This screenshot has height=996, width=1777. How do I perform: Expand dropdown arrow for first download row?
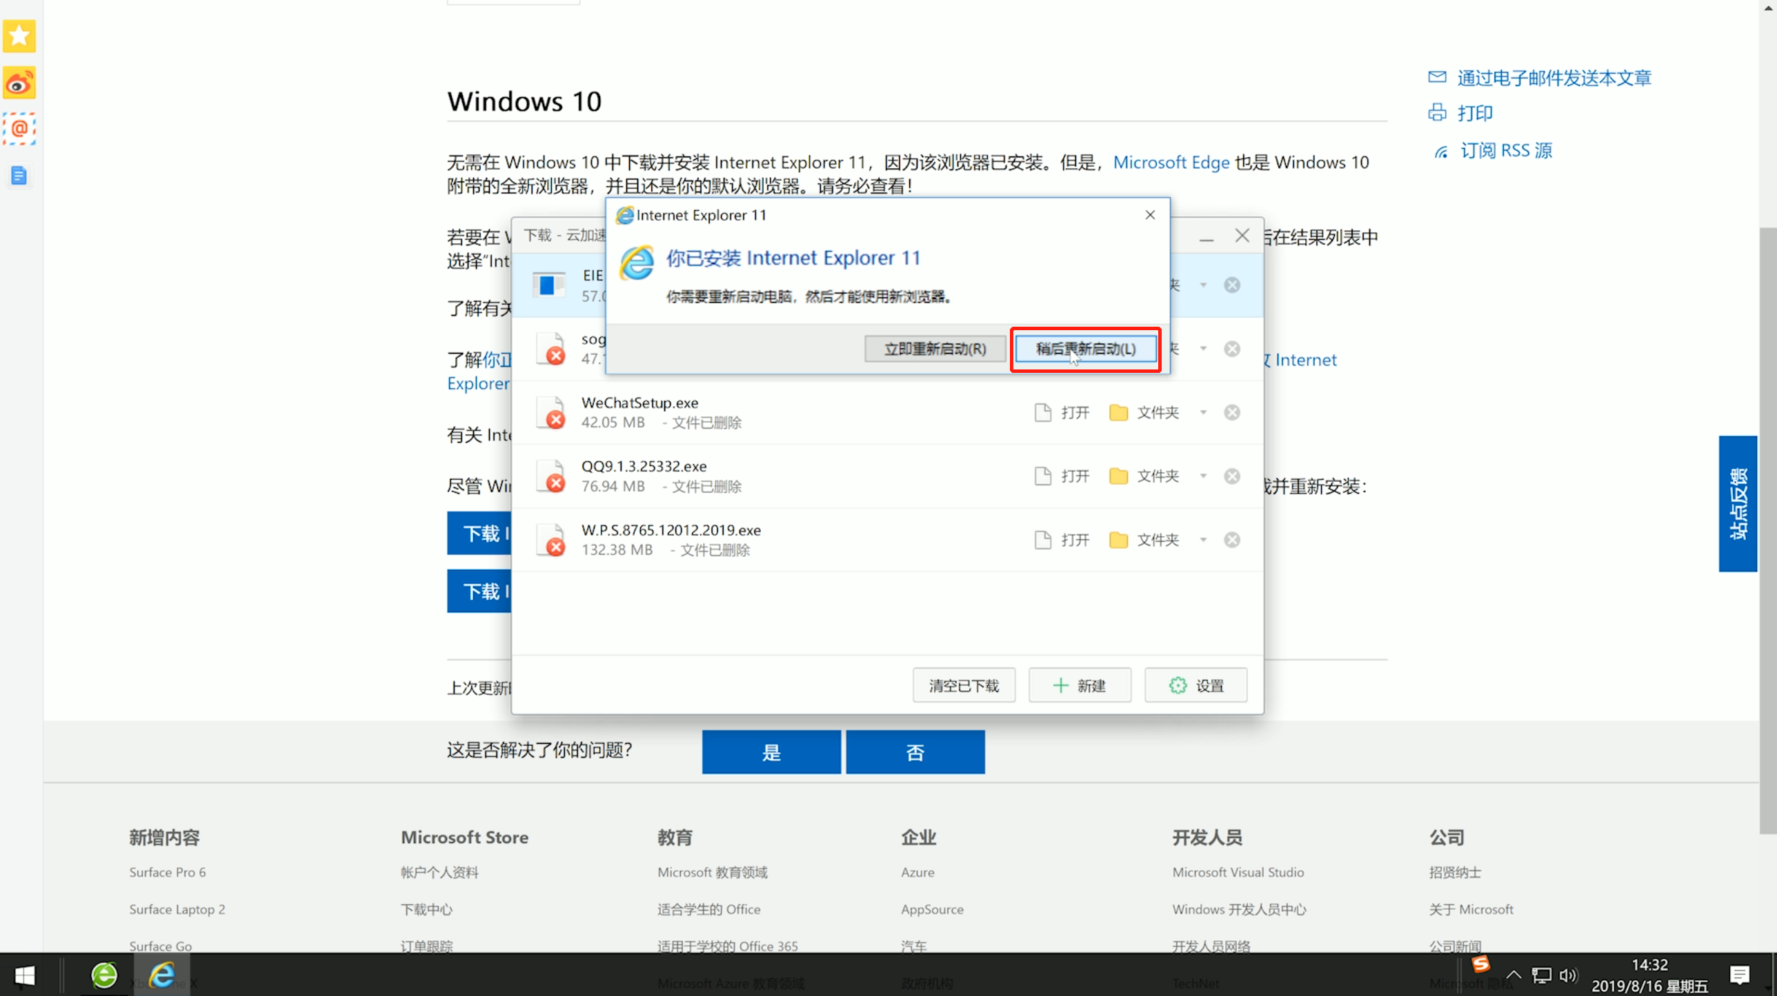(1203, 285)
